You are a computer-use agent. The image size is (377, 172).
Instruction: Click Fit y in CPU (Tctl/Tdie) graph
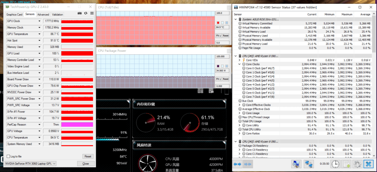[x=218, y=36]
